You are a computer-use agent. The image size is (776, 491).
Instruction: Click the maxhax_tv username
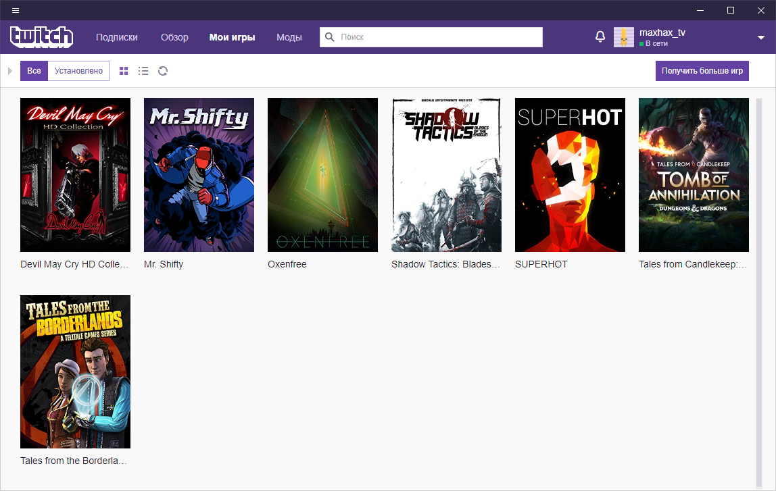click(662, 32)
